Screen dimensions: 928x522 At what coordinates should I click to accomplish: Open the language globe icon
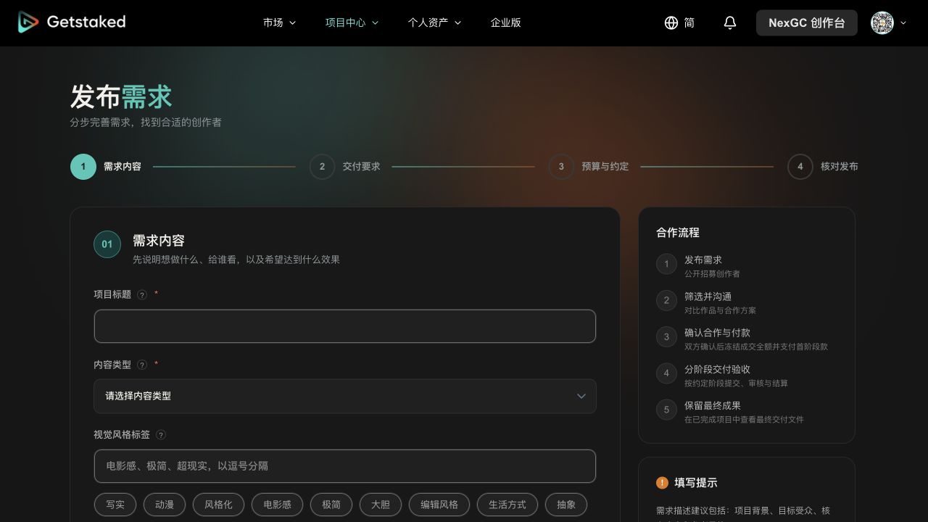tap(671, 22)
